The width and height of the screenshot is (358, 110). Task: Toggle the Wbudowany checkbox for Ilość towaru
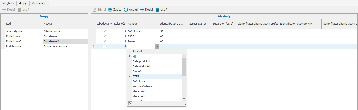[x=105, y=31]
